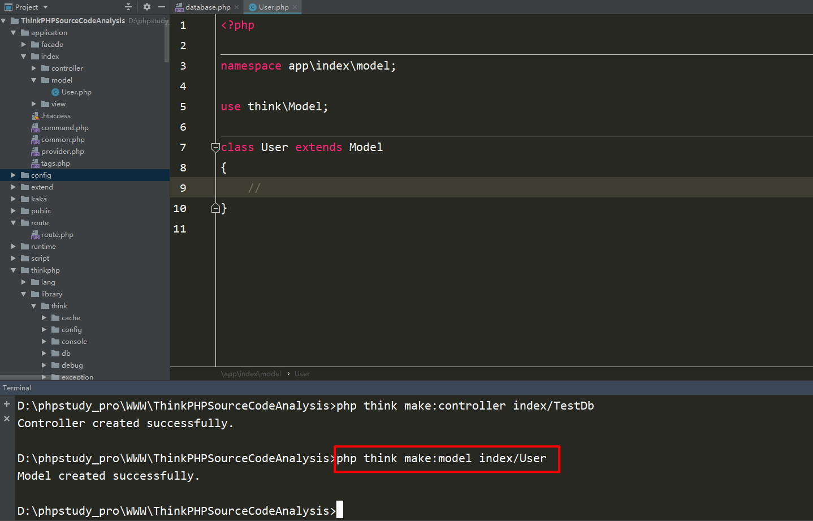The width and height of the screenshot is (813, 521).
Task: Click the fold end marker at line 10
Action: [215, 208]
